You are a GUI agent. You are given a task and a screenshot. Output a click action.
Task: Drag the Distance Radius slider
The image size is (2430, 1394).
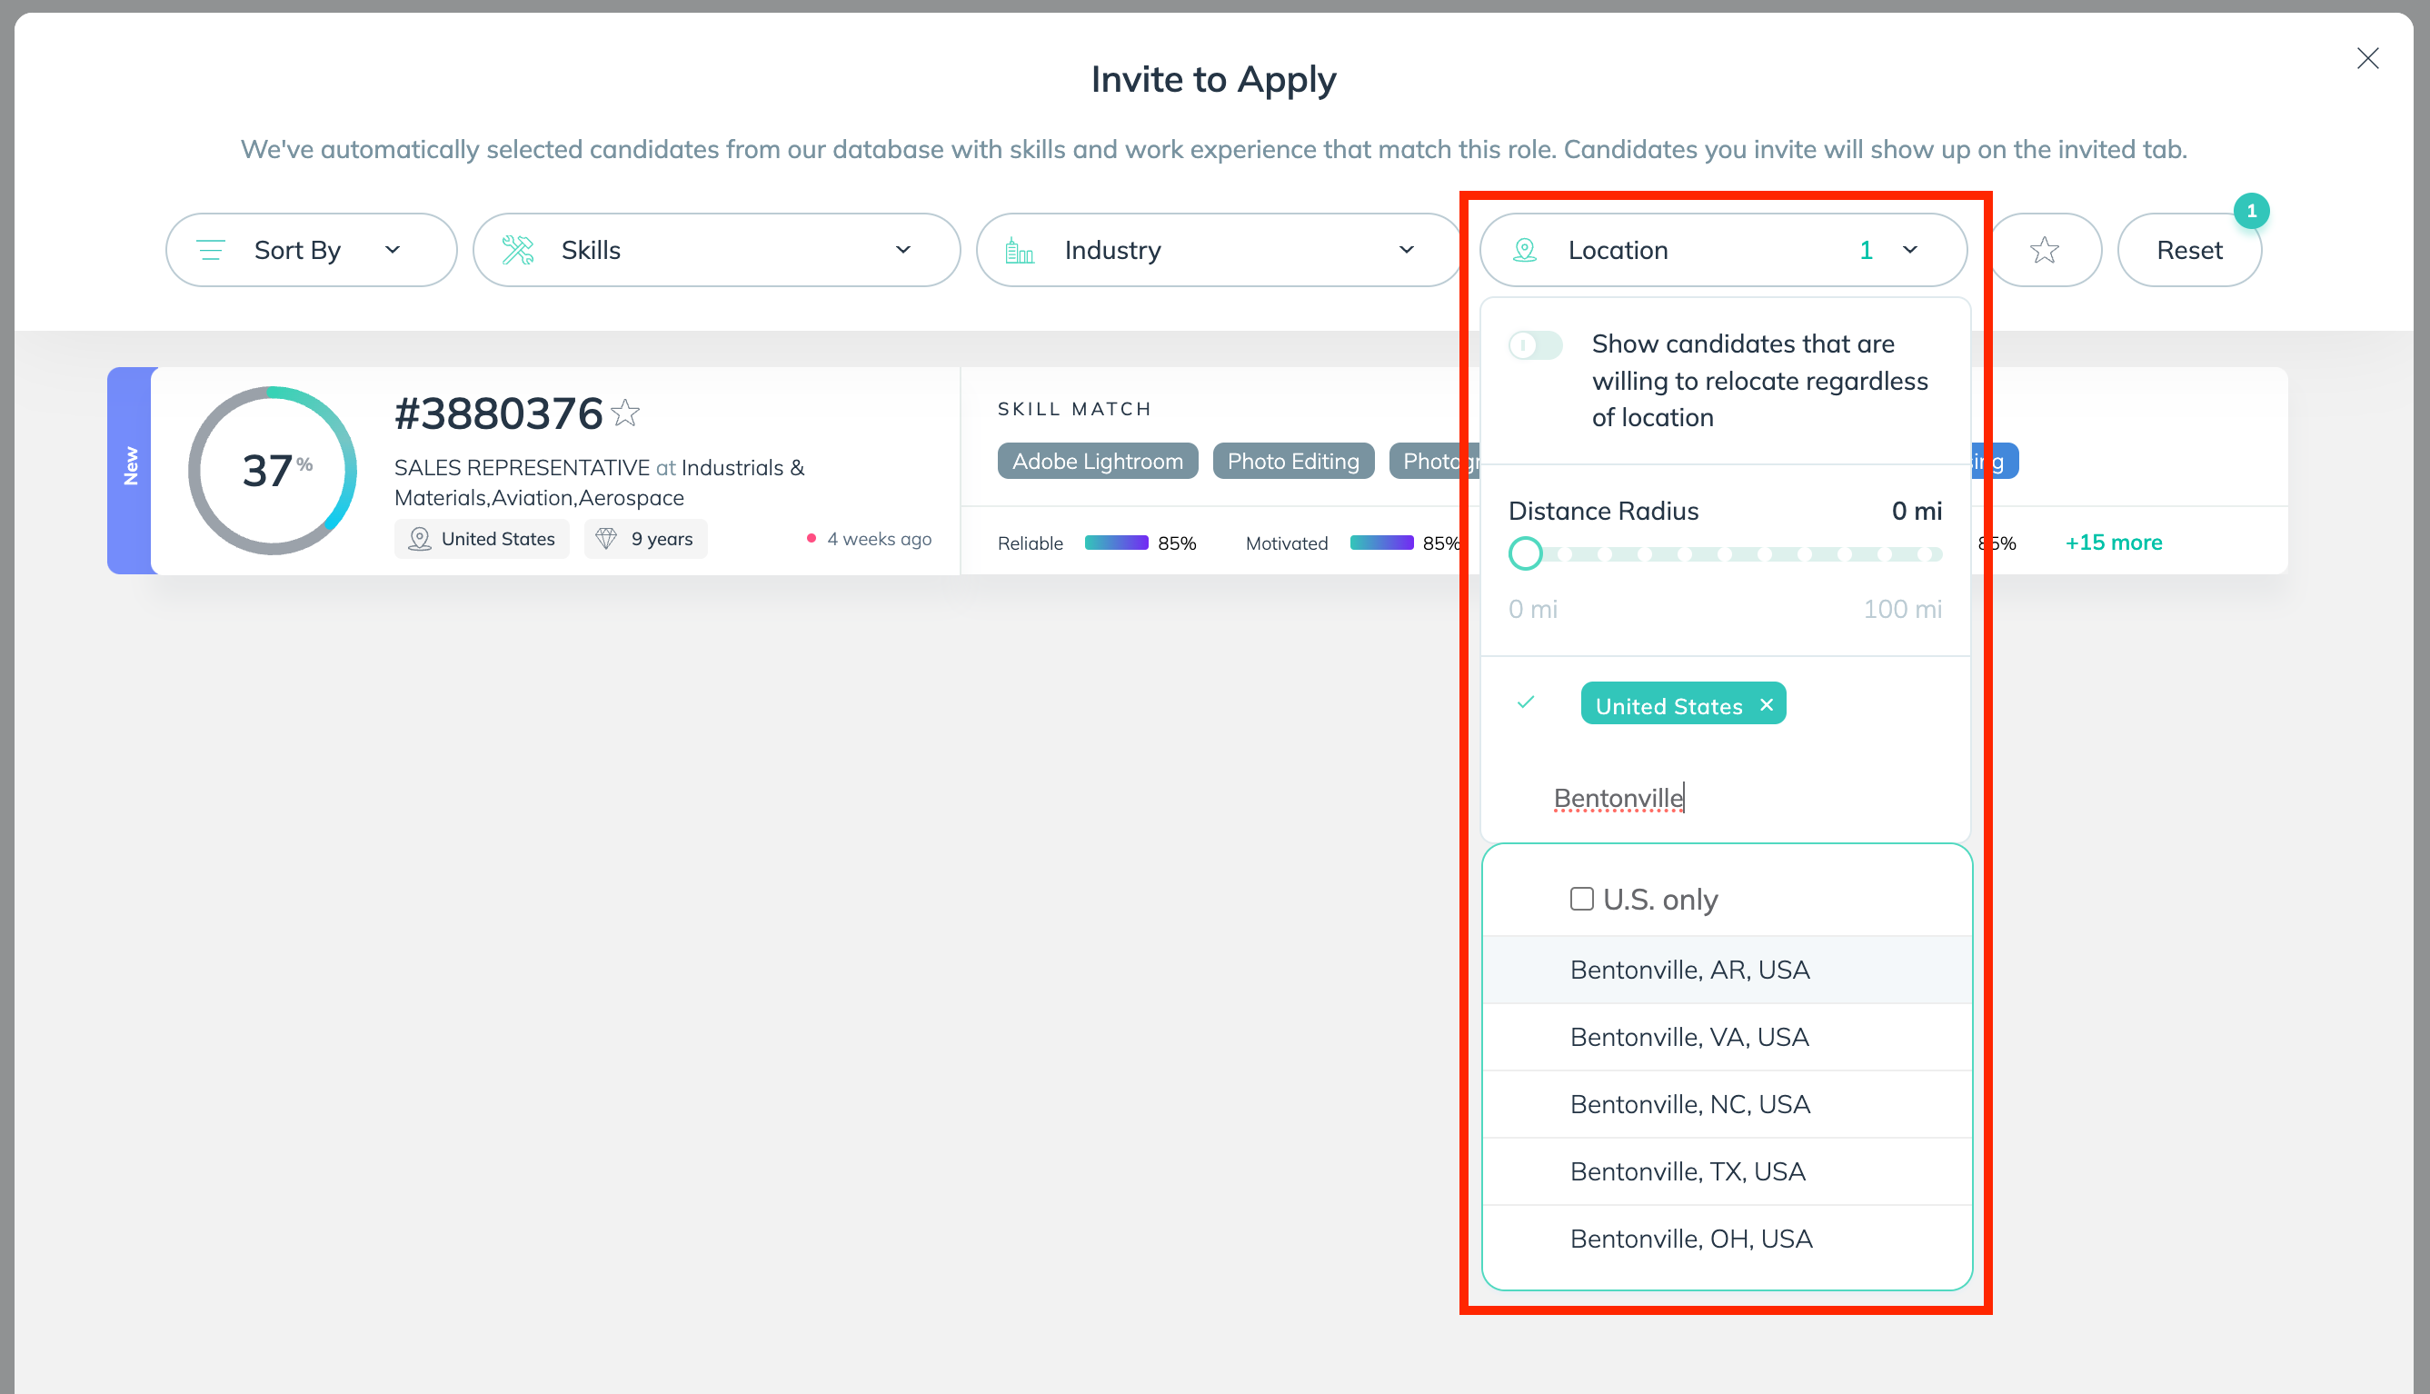(1524, 554)
